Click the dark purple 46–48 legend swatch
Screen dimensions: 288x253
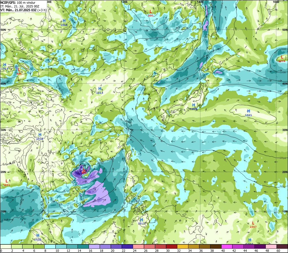(260, 247)
